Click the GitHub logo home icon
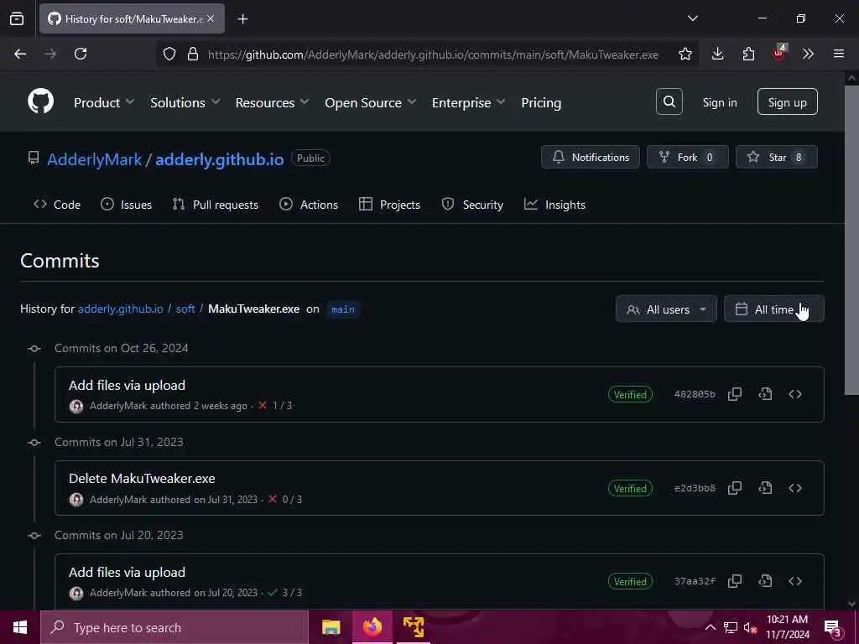 click(40, 101)
